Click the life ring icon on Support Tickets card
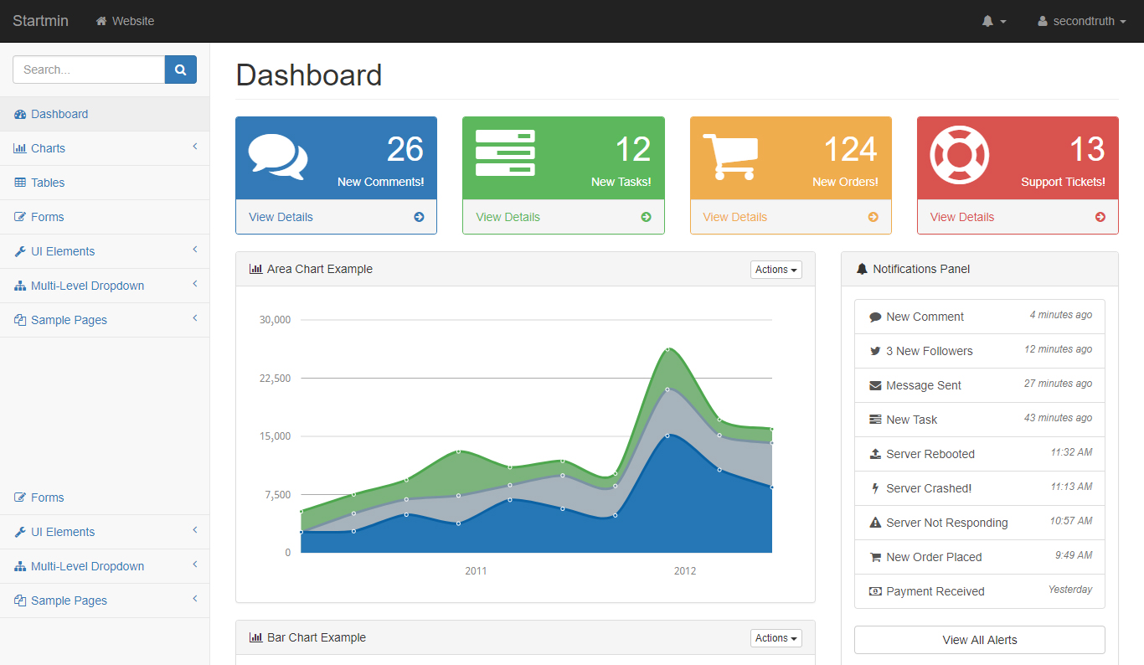 click(960, 155)
